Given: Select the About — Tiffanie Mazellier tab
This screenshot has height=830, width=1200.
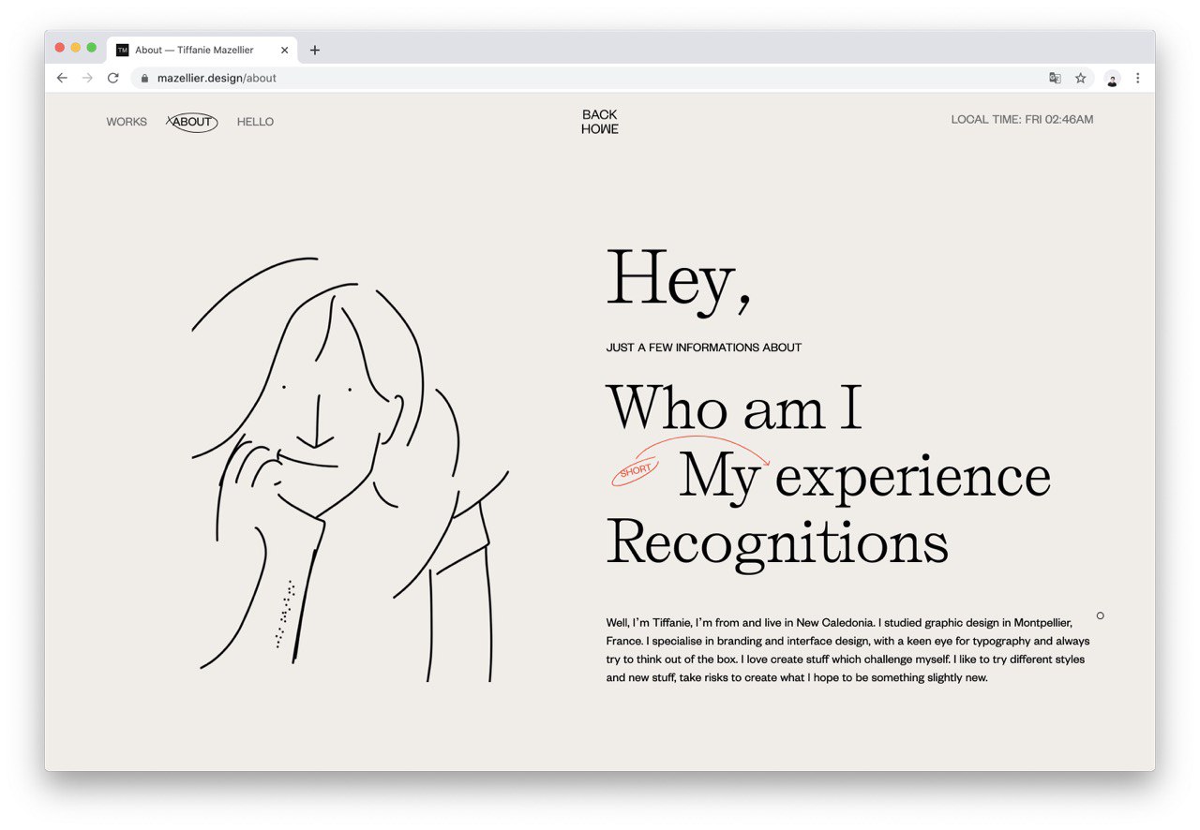Looking at the screenshot, I should click(x=202, y=51).
